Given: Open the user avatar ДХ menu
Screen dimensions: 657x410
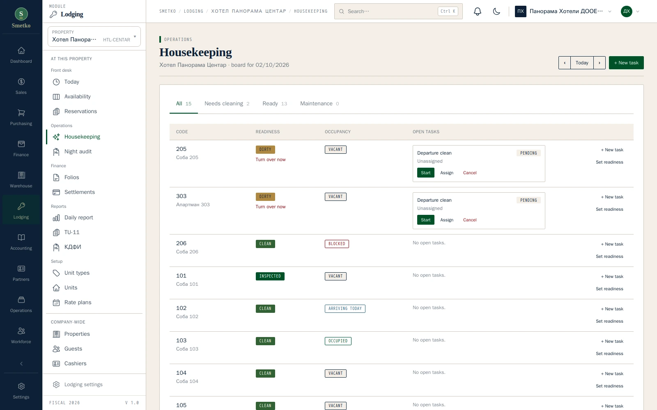Looking at the screenshot, I should pyautogui.click(x=630, y=11).
